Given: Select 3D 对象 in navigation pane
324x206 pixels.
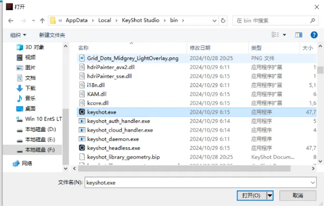Looking at the screenshot, I should tap(30, 47).
